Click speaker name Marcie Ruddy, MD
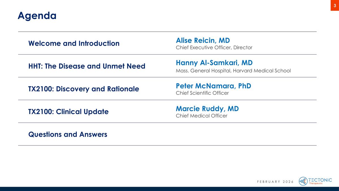339x191 pixels. [x=207, y=108]
